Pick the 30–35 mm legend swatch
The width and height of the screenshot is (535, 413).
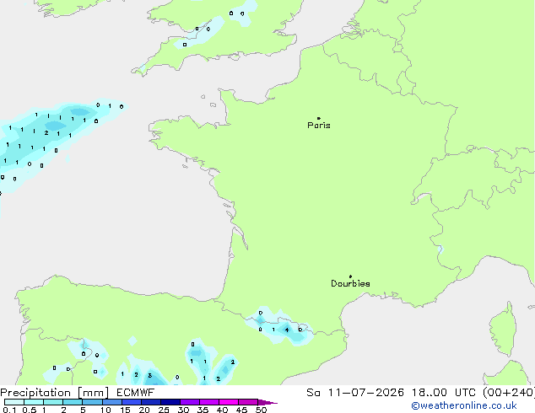[190, 402]
